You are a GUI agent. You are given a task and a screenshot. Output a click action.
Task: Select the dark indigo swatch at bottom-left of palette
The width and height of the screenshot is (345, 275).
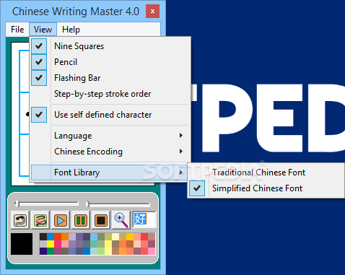43,251
